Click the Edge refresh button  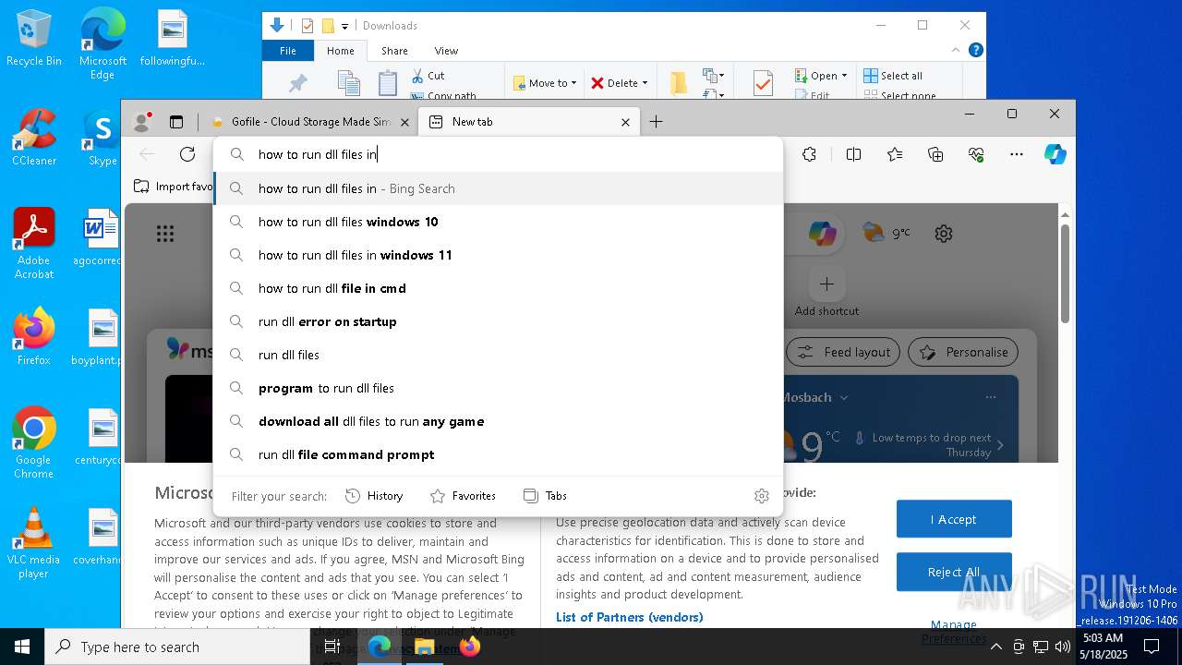pos(187,154)
